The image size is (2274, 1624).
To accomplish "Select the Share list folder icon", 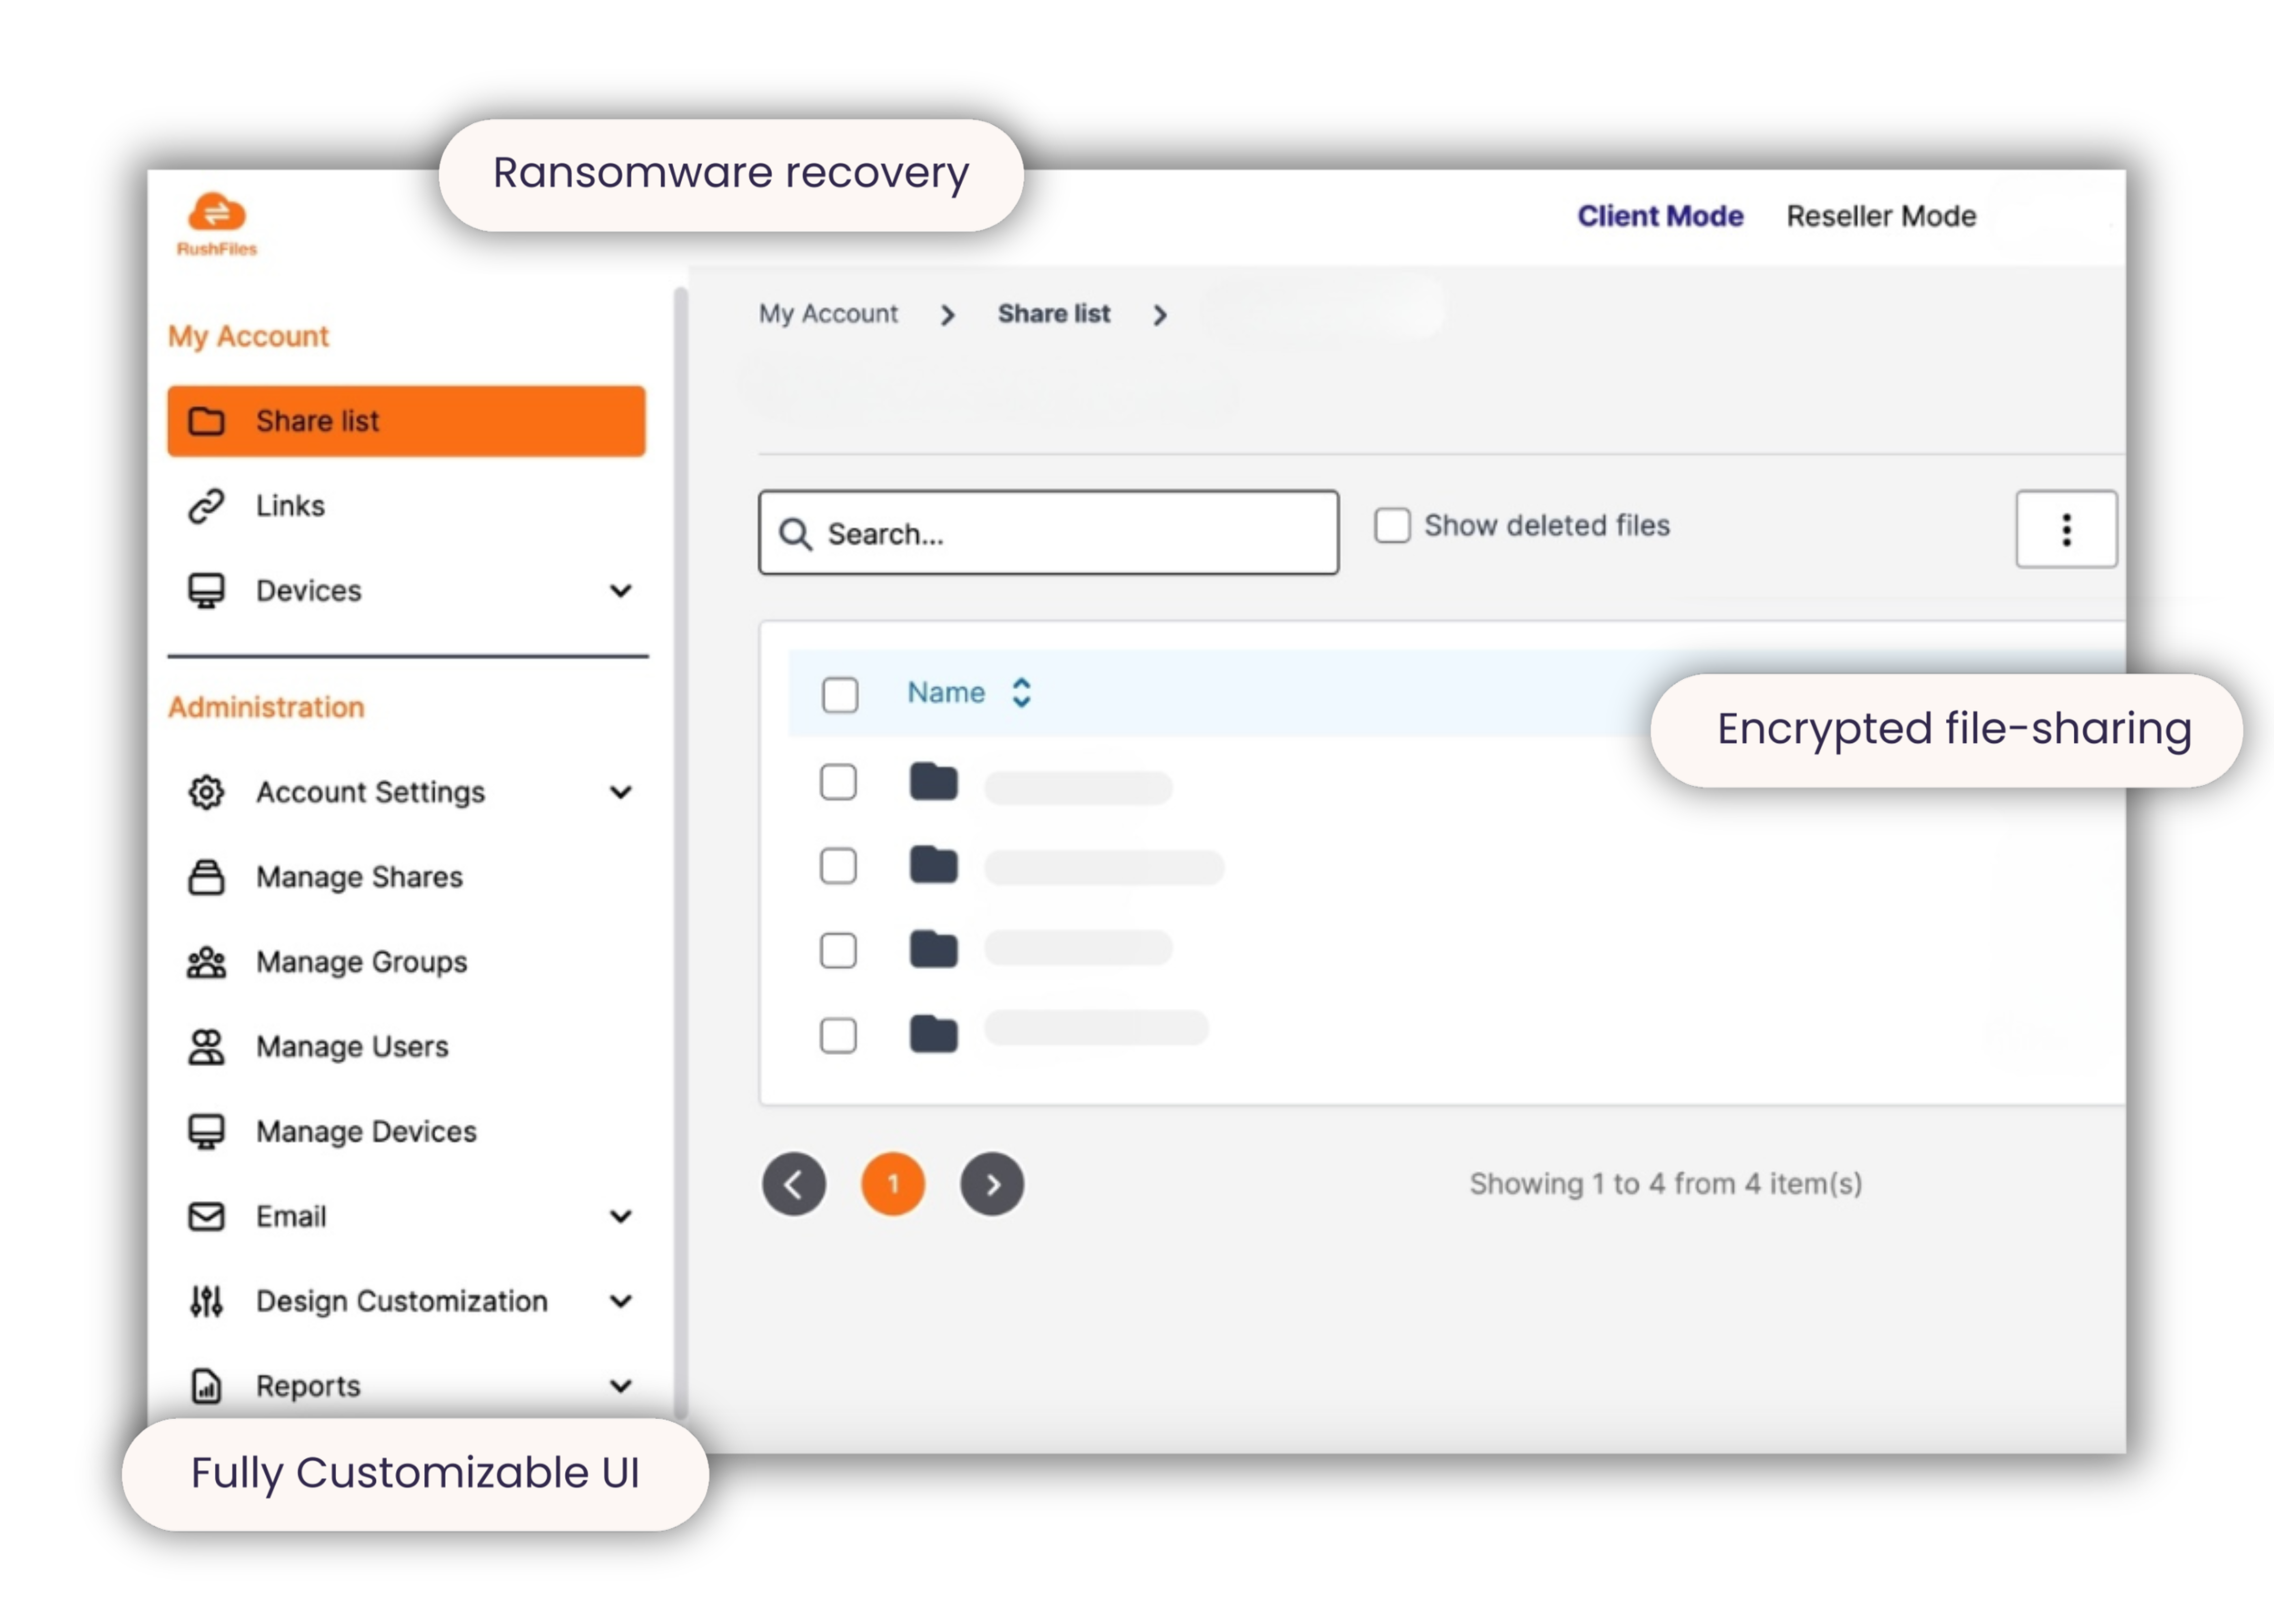I will (206, 421).
